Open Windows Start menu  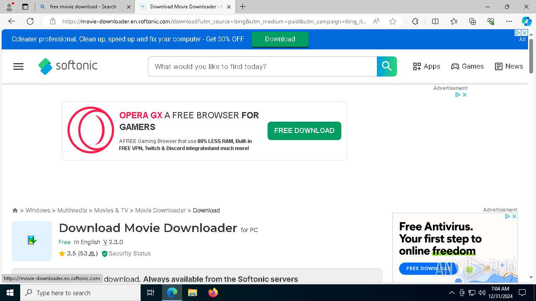click(x=10, y=293)
